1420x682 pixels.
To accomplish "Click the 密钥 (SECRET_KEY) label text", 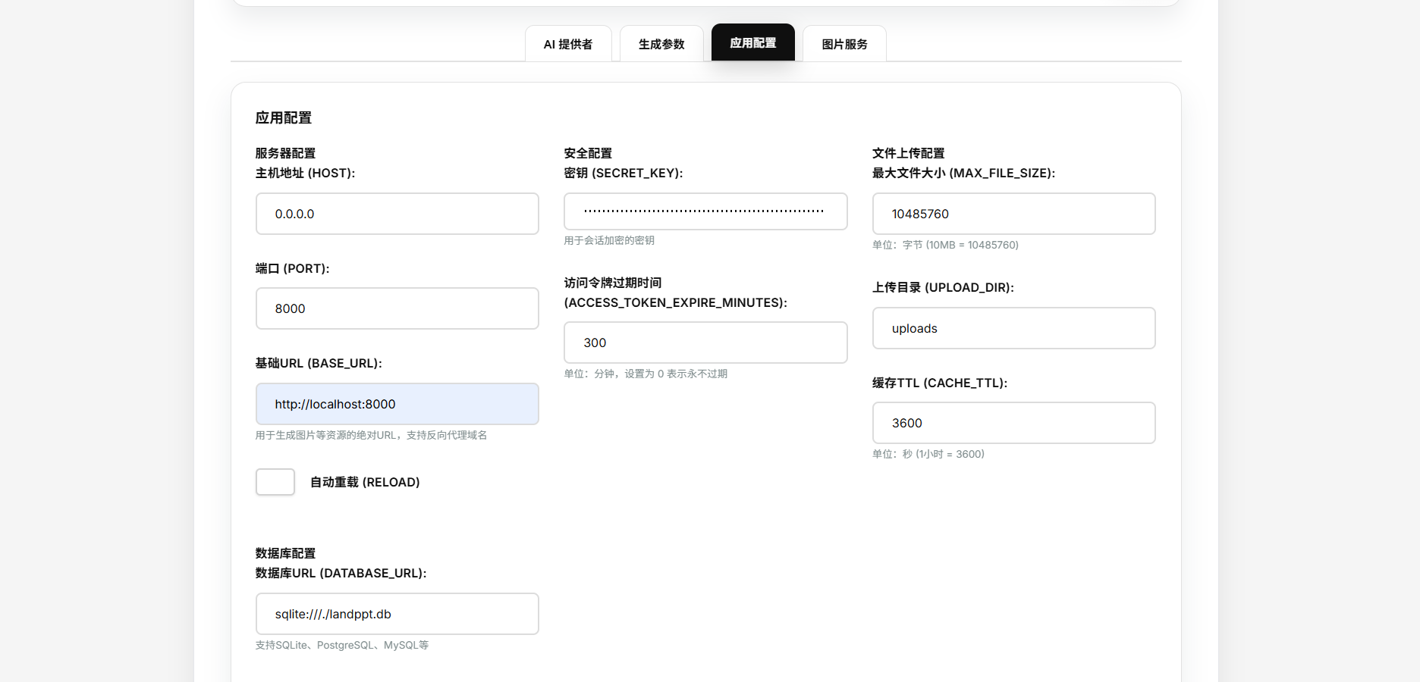I will (623, 173).
